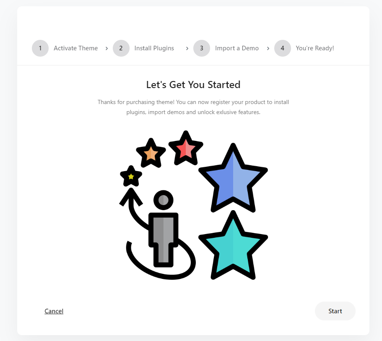Click the red star in illustration
Viewport: 382px width, 341px height.
186,149
